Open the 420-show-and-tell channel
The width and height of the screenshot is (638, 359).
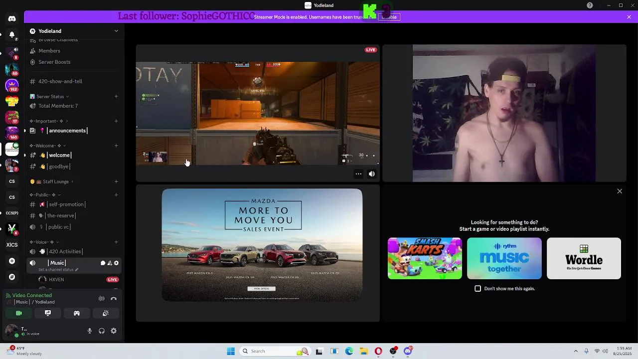coord(74,81)
